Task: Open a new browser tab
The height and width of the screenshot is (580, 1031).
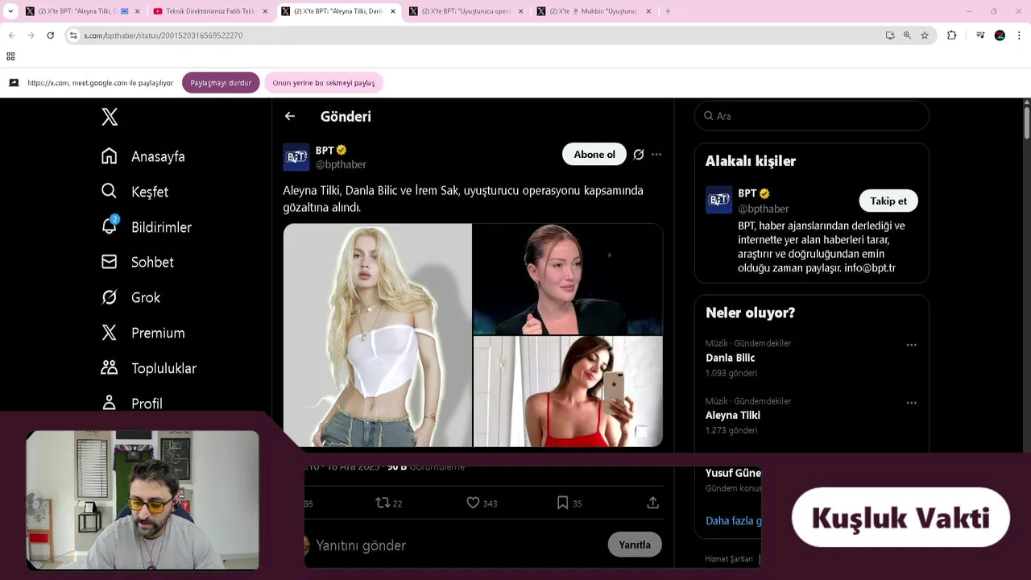Action: pyautogui.click(x=668, y=11)
